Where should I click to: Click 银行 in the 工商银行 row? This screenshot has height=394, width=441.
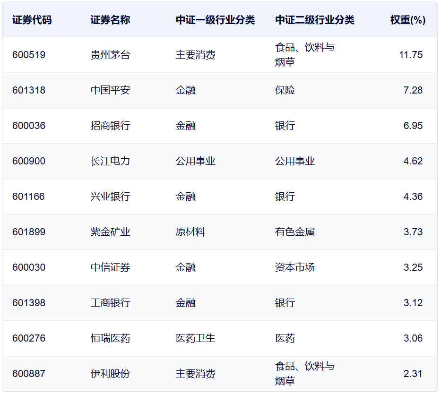[x=285, y=303]
